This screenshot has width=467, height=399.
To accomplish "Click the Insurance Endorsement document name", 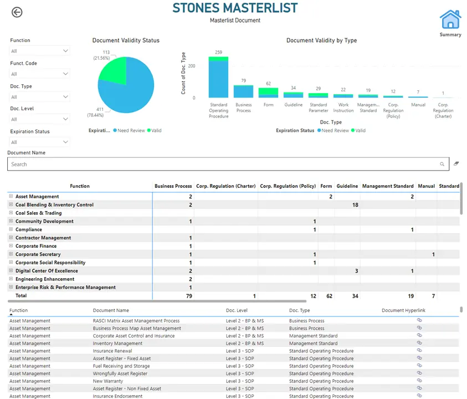I will pos(117,396).
